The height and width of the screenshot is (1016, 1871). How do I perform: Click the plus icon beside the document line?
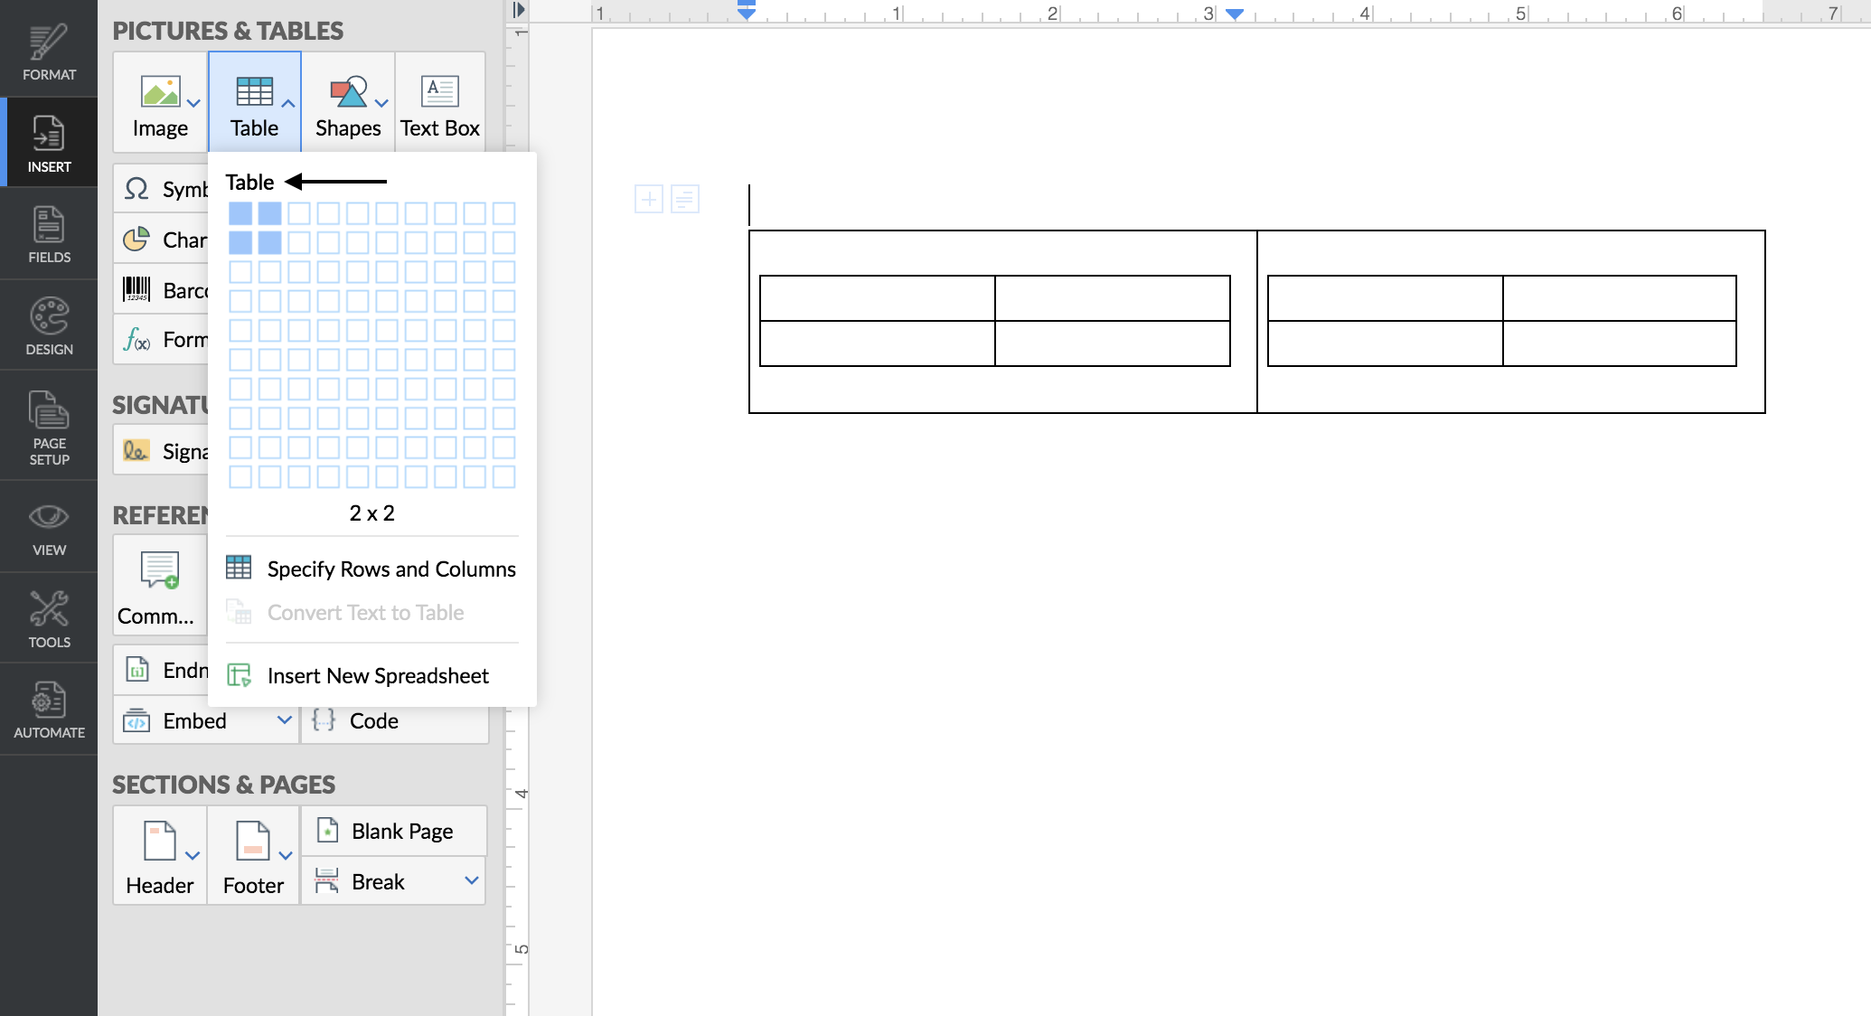(x=649, y=199)
